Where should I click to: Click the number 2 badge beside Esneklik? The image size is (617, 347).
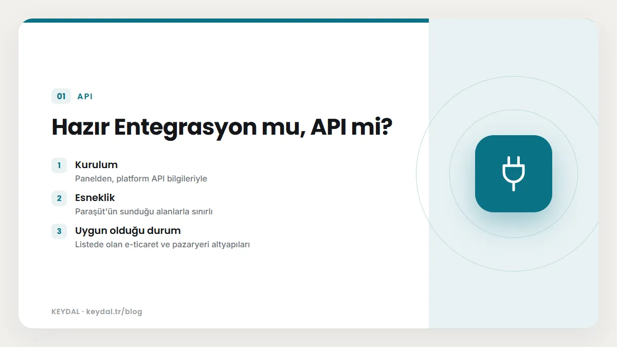[x=59, y=198]
